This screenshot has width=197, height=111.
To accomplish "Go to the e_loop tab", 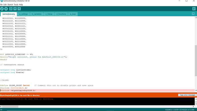I will click(x=73, y=14).
